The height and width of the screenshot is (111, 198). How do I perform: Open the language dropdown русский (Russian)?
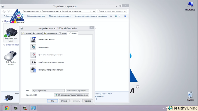(x=48, y=91)
